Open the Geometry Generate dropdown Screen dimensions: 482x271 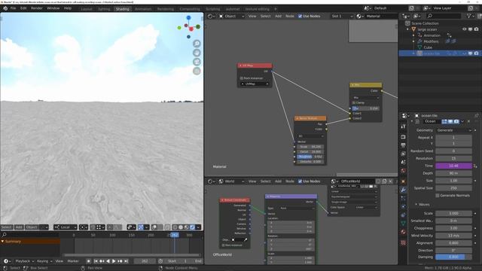click(x=453, y=130)
